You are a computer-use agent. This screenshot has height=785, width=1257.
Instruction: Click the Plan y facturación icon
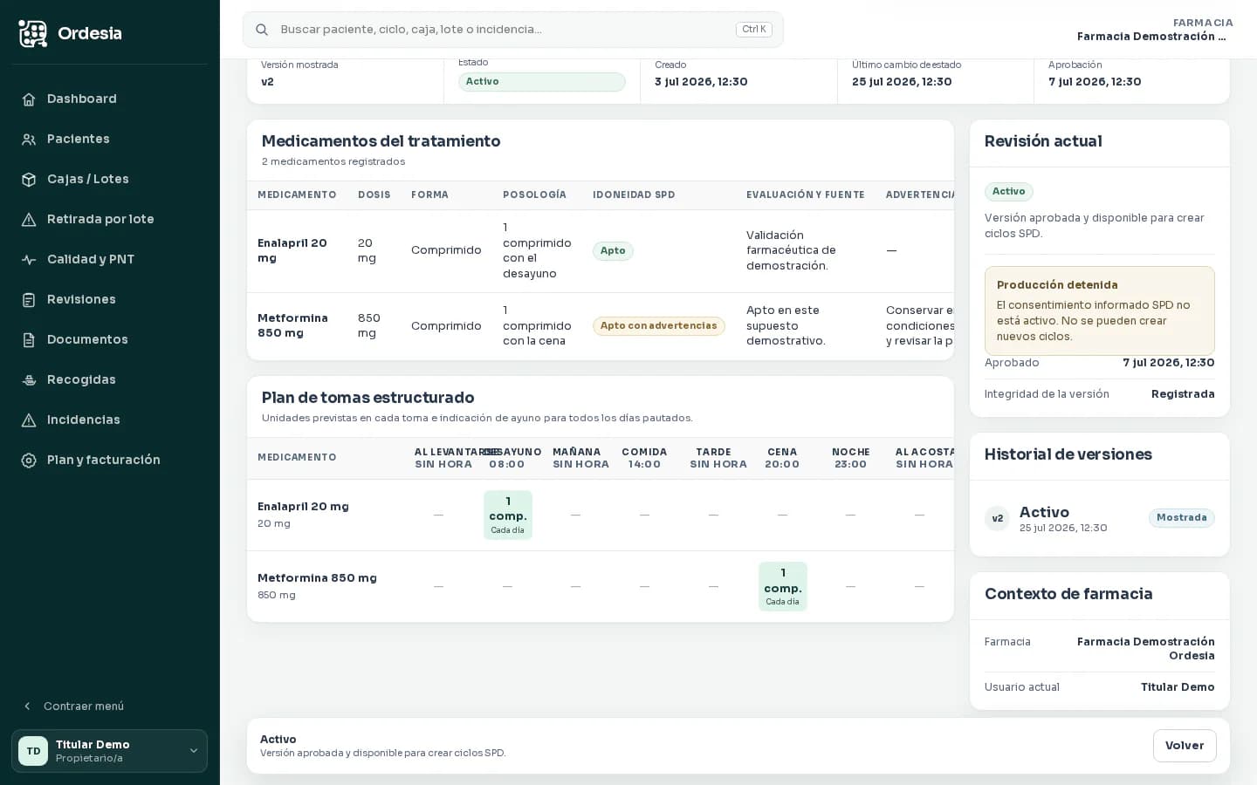point(29,460)
